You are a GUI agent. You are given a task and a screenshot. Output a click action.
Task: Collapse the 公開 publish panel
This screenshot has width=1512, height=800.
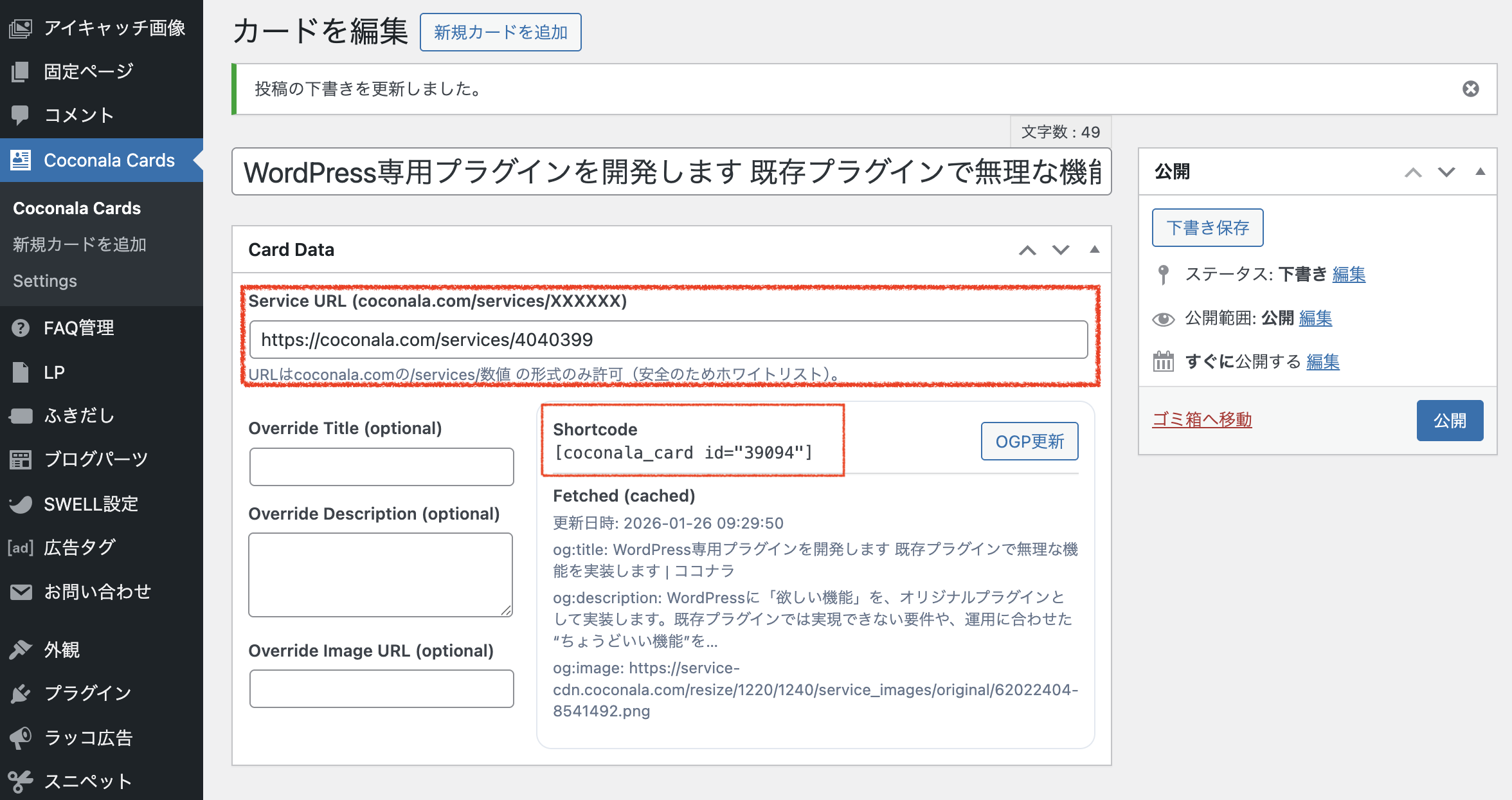pyautogui.click(x=1480, y=172)
